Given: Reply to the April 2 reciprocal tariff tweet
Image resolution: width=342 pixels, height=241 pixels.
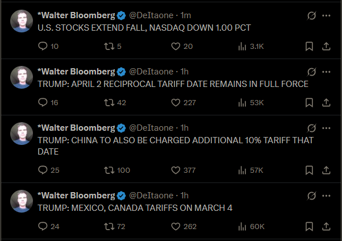Looking at the screenshot, I should pyautogui.click(x=44, y=103).
